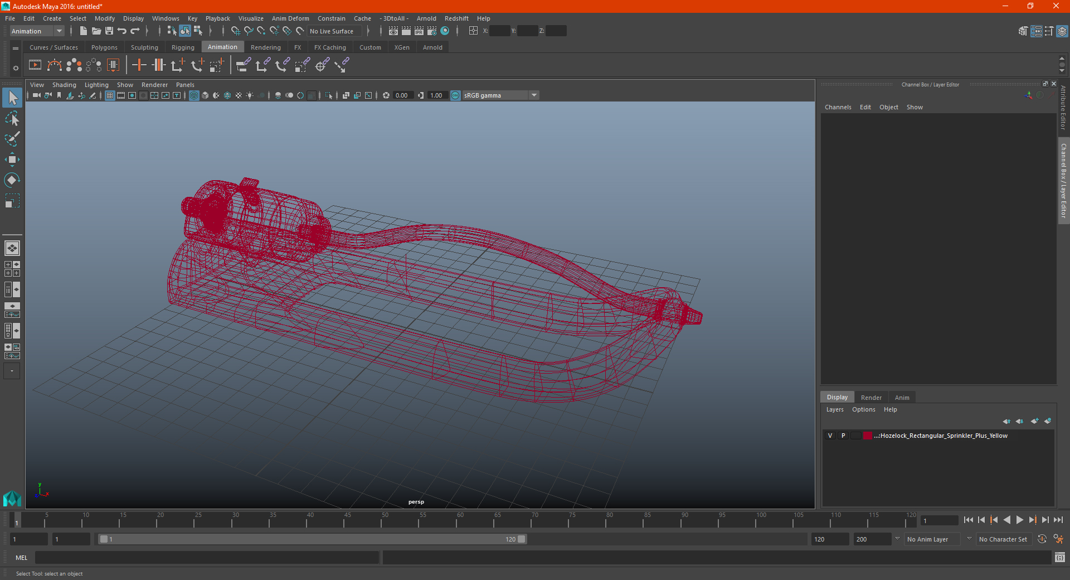Click the MEL command line input field
Viewport: 1070px width, 580px height.
[x=207, y=558]
